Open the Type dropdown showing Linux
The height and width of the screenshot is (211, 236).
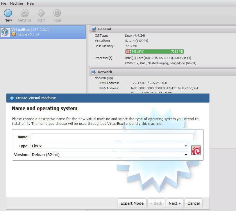click(109, 146)
